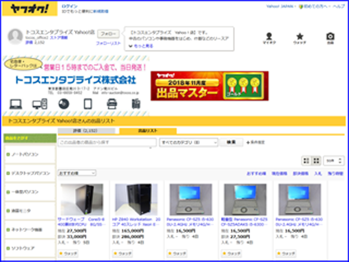This screenshot has width=349, height=262.
Task: Open the ウォッチ star icon
Action: pos(300,37)
